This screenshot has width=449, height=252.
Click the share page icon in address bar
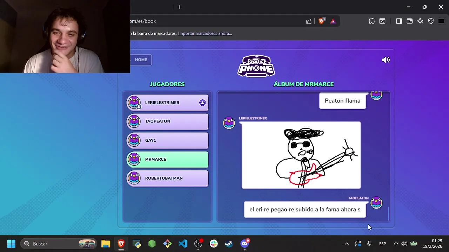(x=309, y=21)
